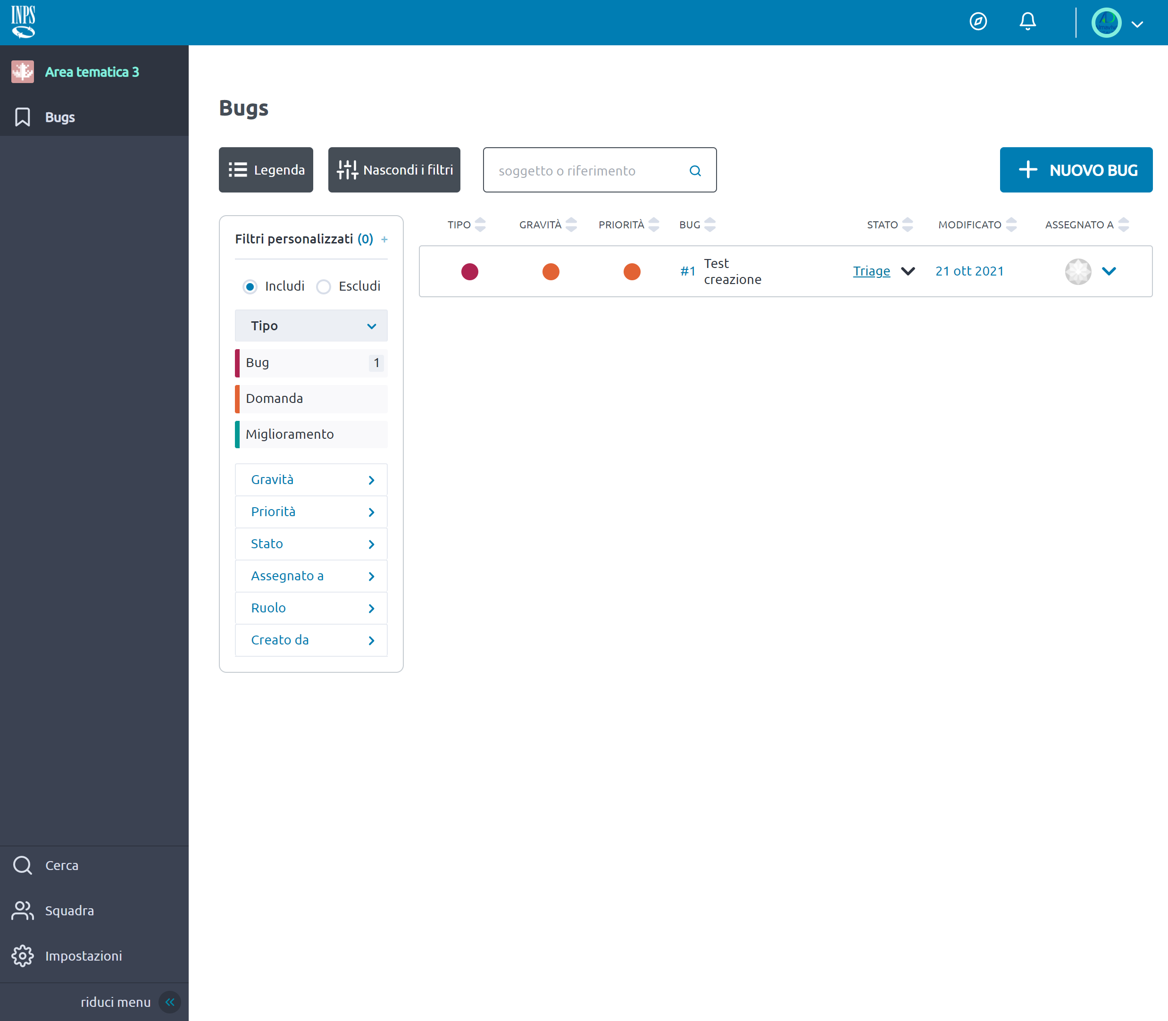Open the Legenda button
The height and width of the screenshot is (1021, 1168).
click(x=266, y=170)
